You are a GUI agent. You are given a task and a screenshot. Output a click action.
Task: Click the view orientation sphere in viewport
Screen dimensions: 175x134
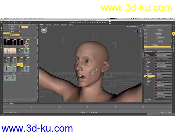pos(44,30)
